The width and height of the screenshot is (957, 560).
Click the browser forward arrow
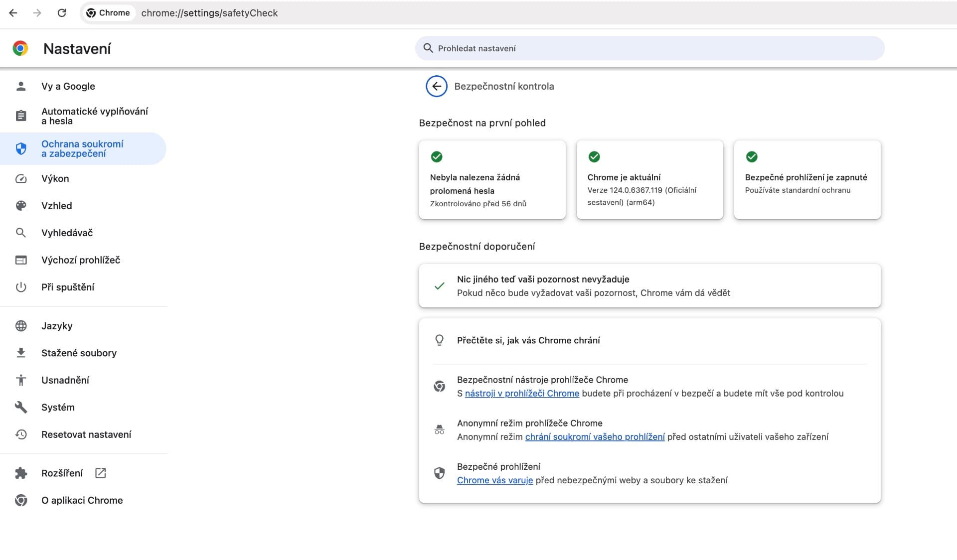(x=37, y=13)
